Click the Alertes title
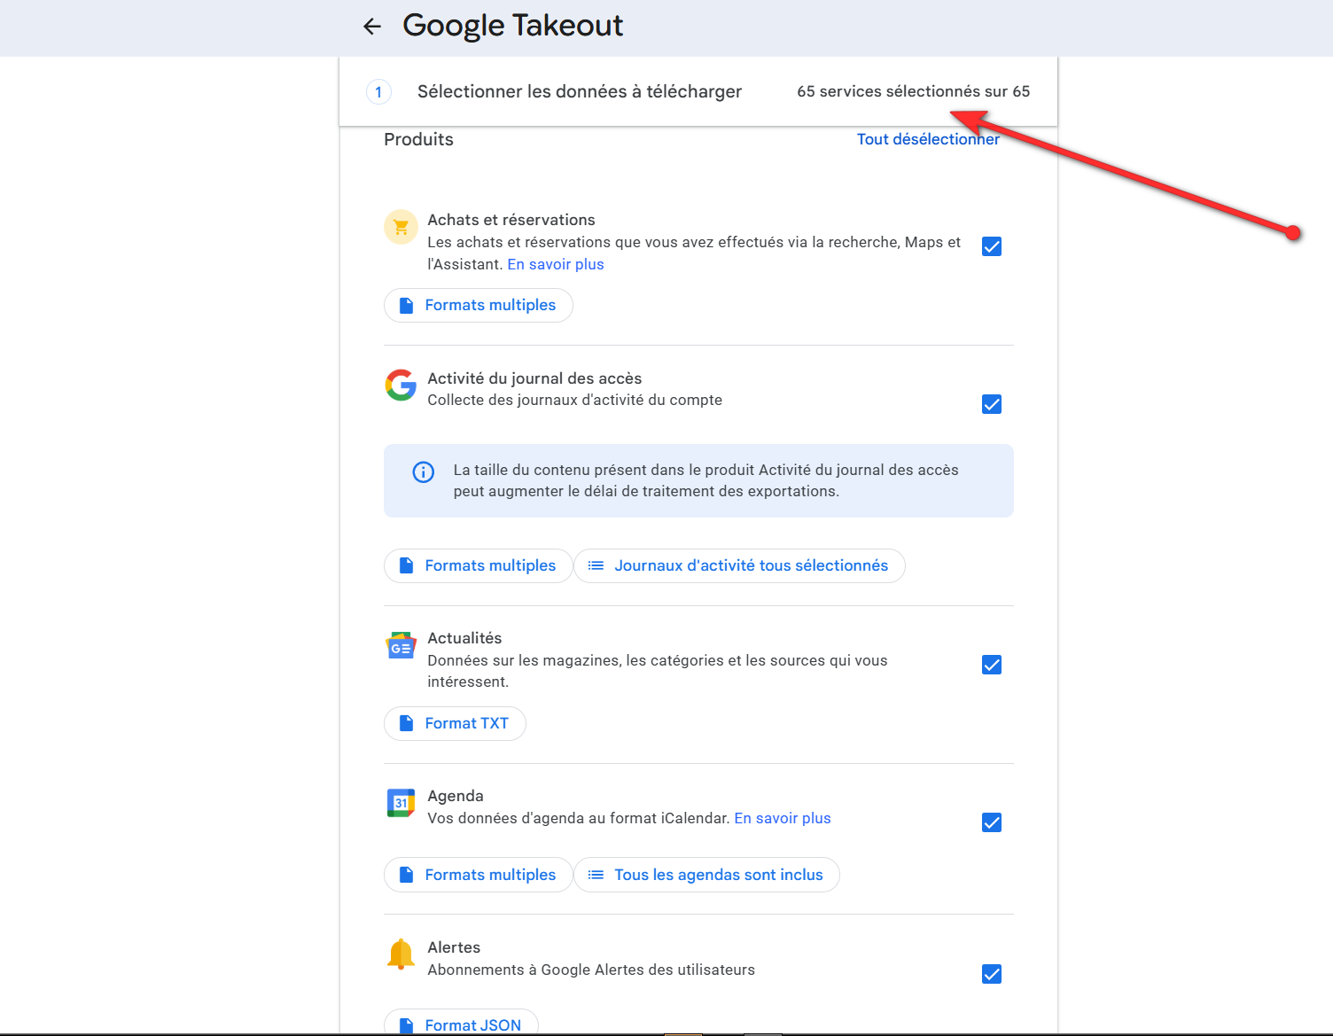The height and width of the screenshot is (1036, 1333). 454,947
